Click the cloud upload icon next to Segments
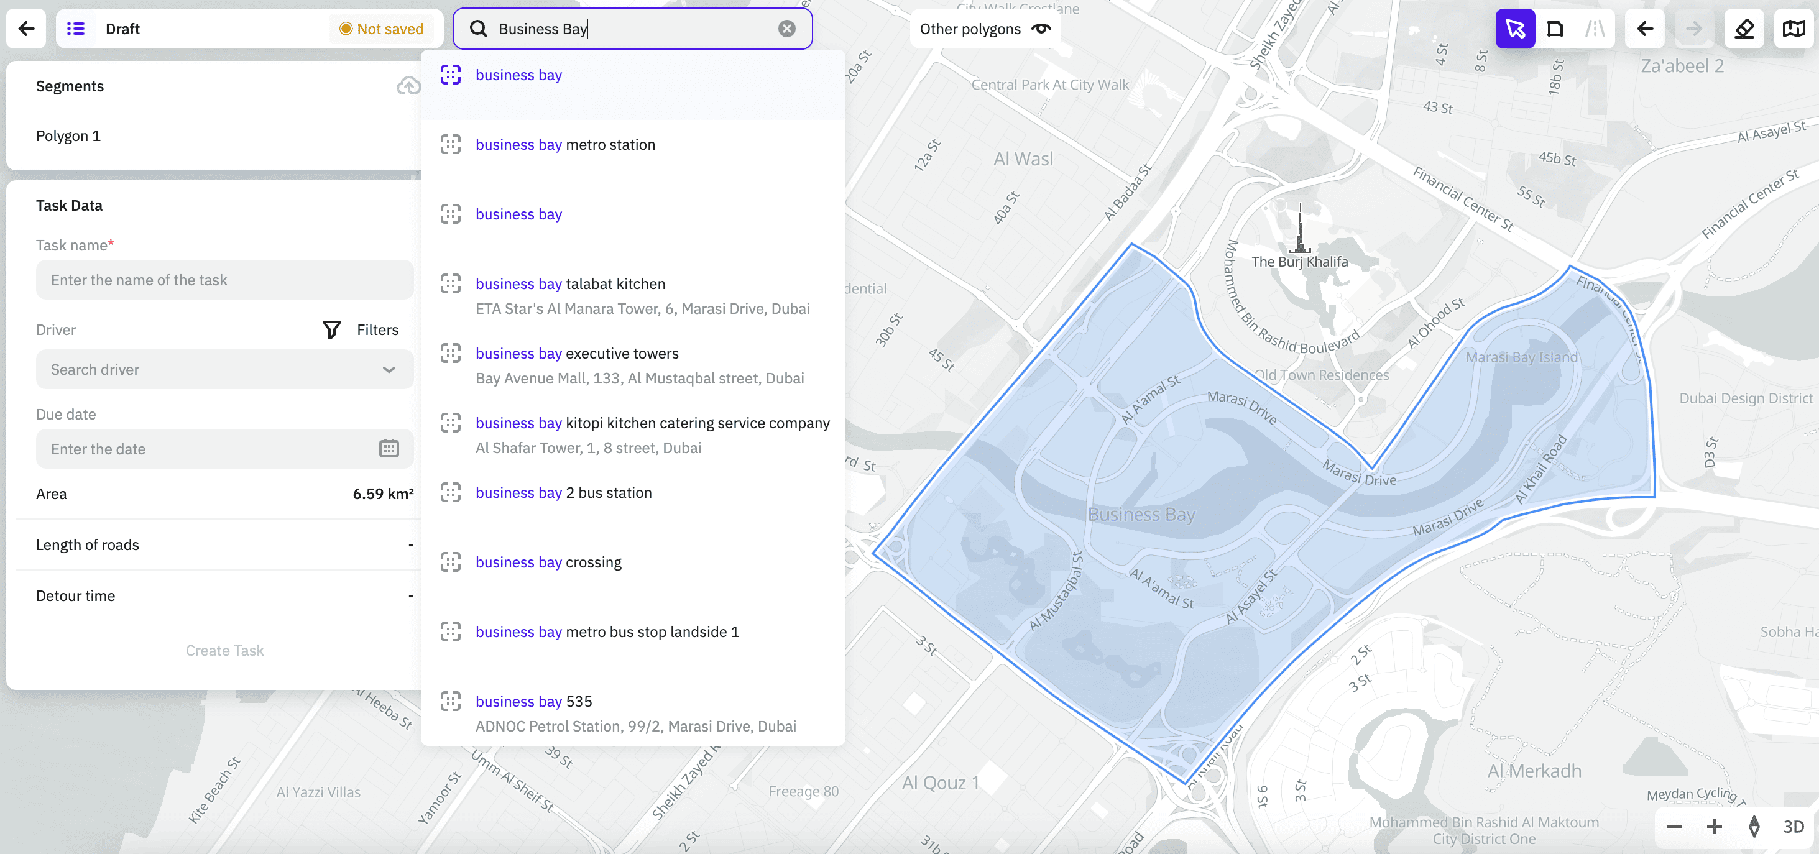 click(409, 86)
